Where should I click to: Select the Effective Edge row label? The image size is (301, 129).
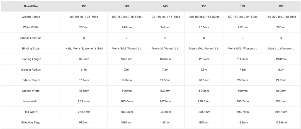pyautogui.click(x=31, y=122)
